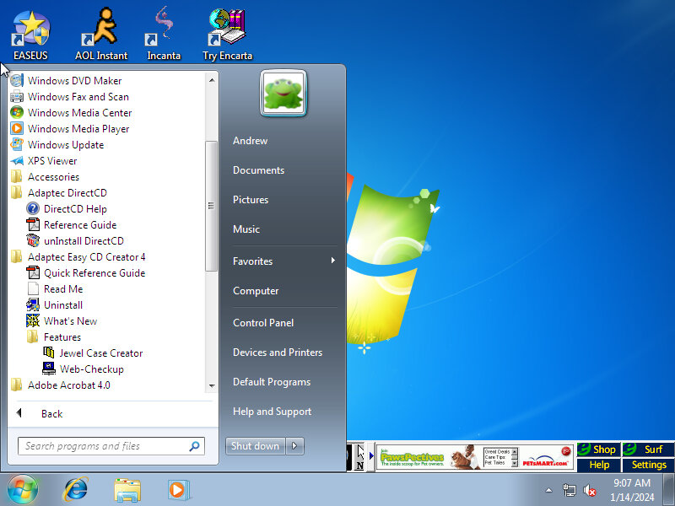The width and height of the screenshot is (675, 506).
Task: Open the Incanta desktop shortcut
Action: (163, 29)
